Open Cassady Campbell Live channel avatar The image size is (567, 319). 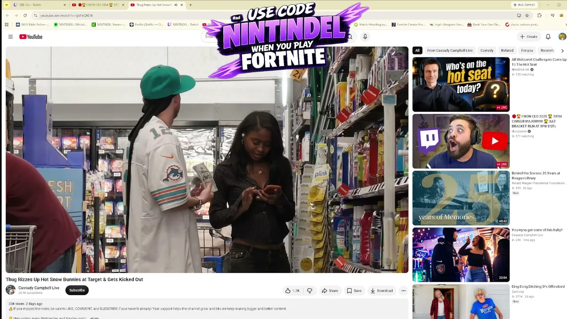pyautogui.click(x=11, y=290)
